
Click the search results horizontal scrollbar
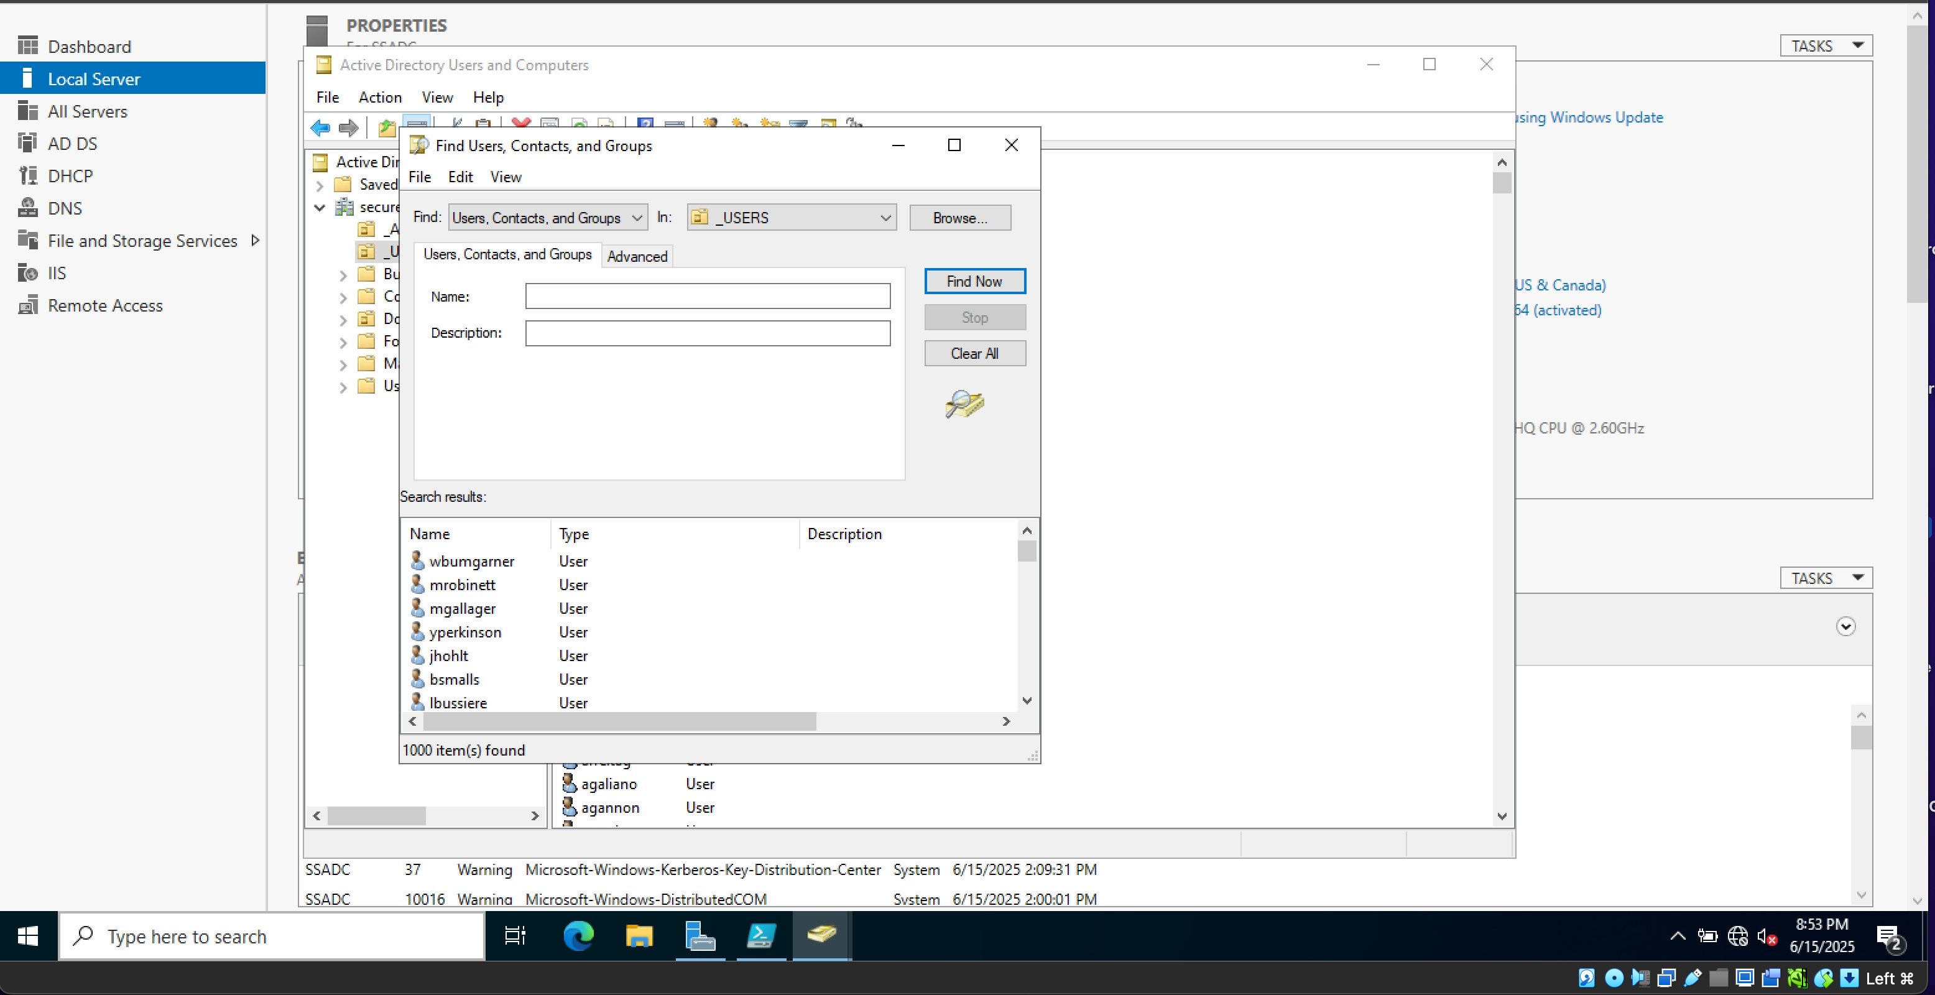619,721
